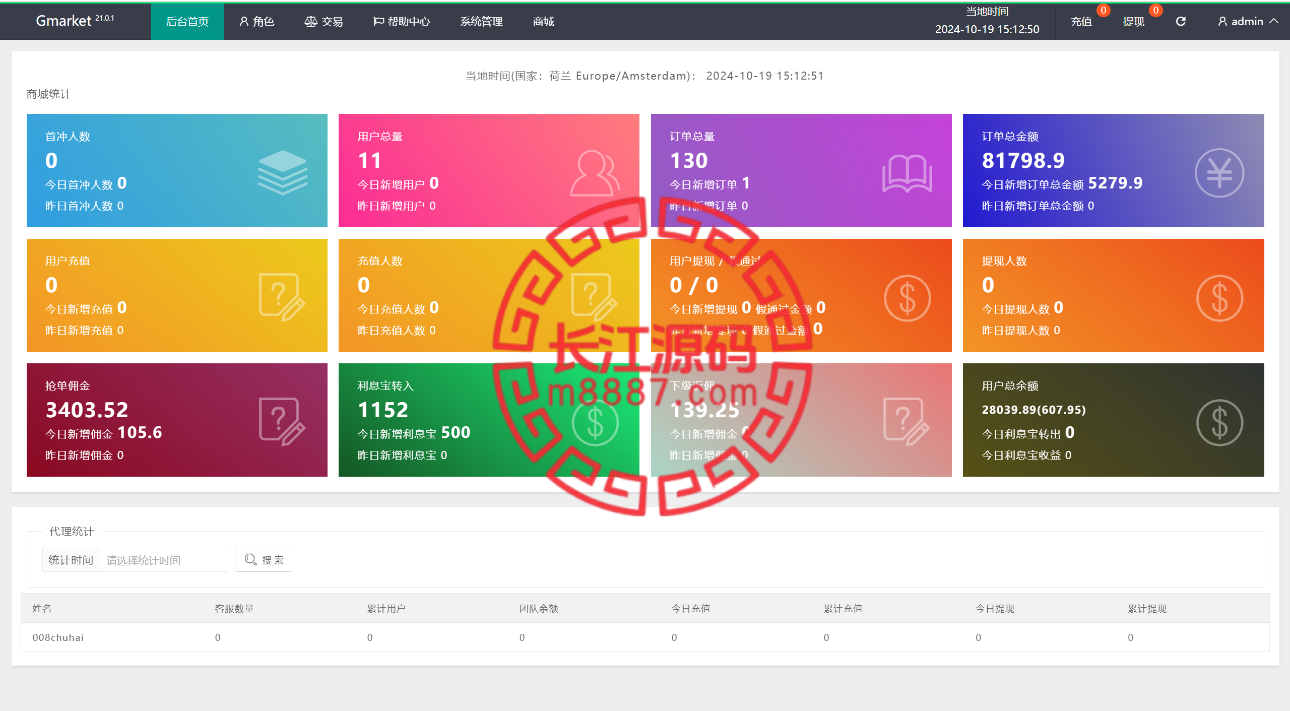
Task: Click the refresh icon in header
Action: tap(1181, 21)
